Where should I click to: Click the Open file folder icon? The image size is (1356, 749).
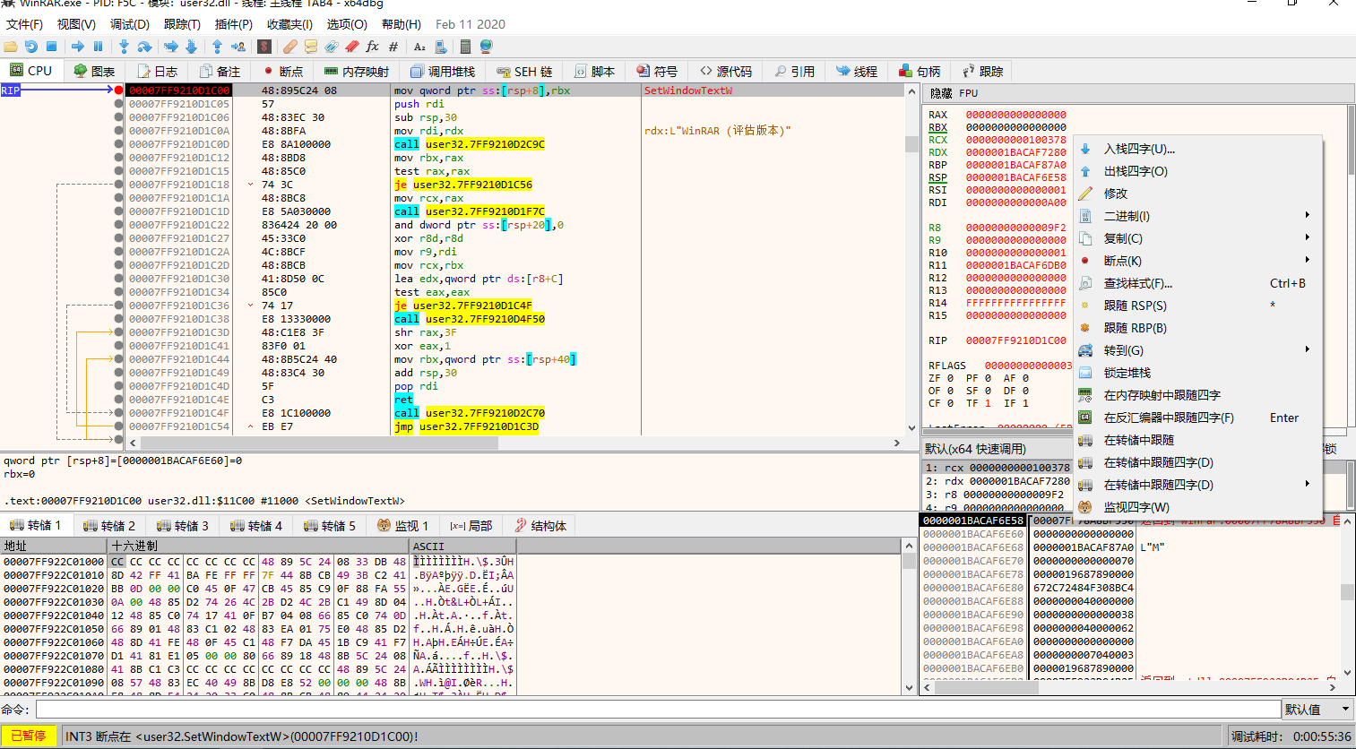pyautogui.click(x=11, y=47)
